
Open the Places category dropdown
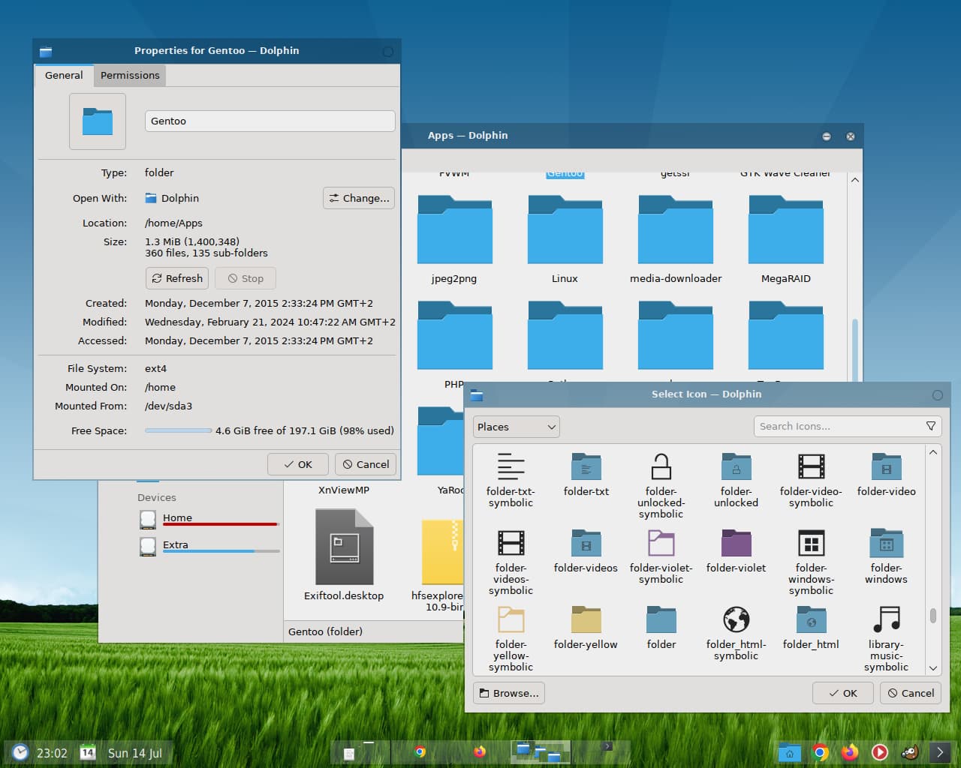point(517,427)
